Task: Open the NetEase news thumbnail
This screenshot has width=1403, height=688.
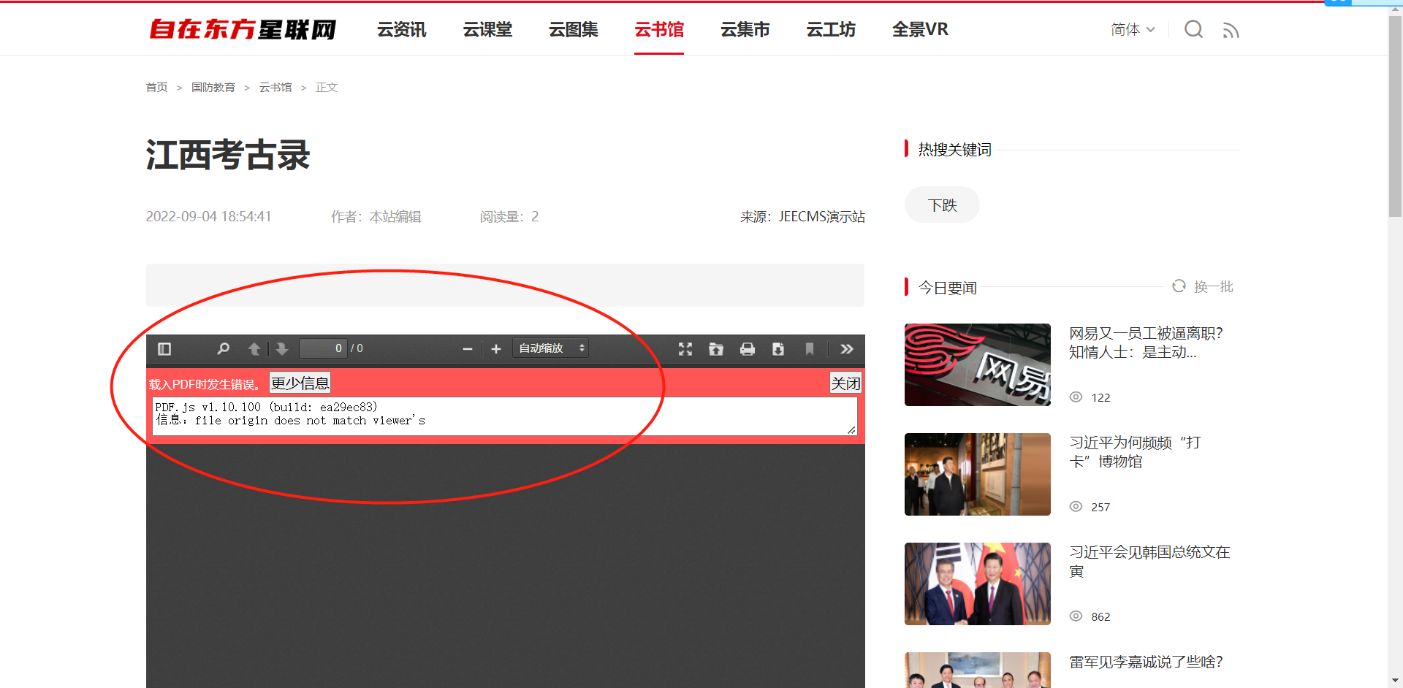Action: (x=977, y=364)
